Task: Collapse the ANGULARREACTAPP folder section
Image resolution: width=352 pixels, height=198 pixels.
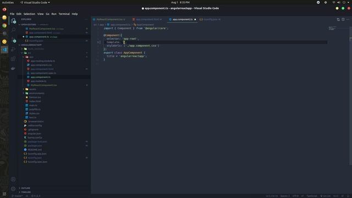Action: pyautogui.click(x=30, y=45)
